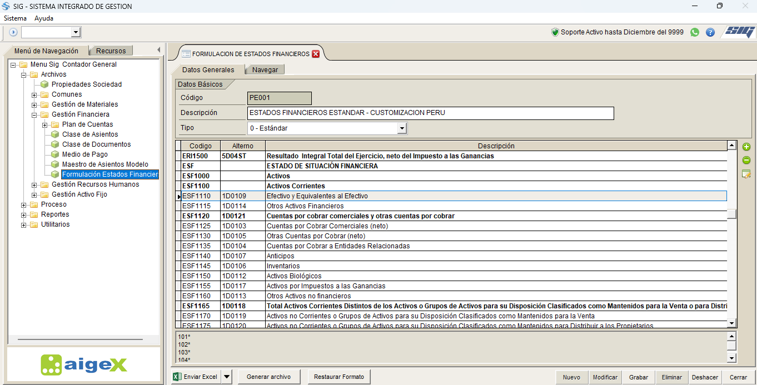Click the Medio de Pago cube icon
Image resolution: width=757 pixels, height=385 pixels.
click(55, 154)
